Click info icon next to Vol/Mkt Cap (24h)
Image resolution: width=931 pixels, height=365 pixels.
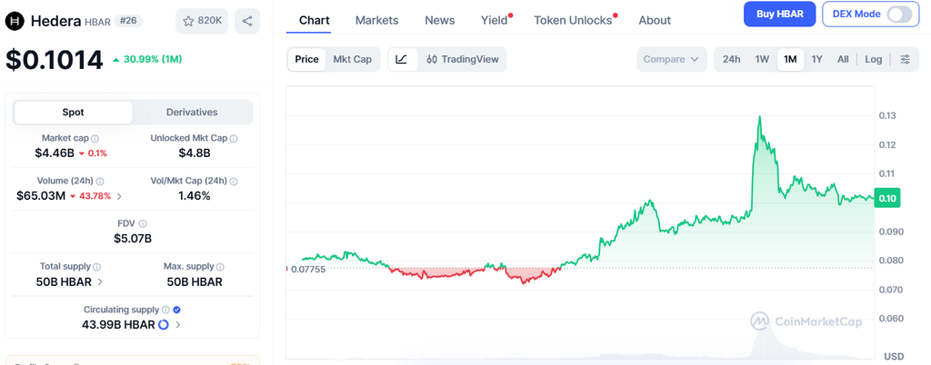pos(234,182)
